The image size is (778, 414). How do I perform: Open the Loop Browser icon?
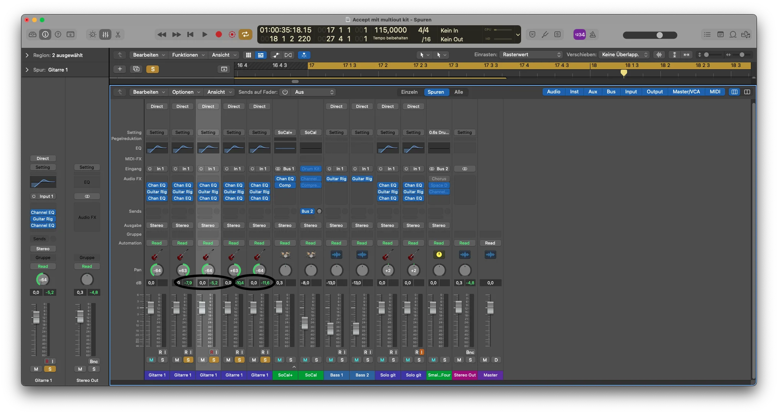tap(733, 34)
